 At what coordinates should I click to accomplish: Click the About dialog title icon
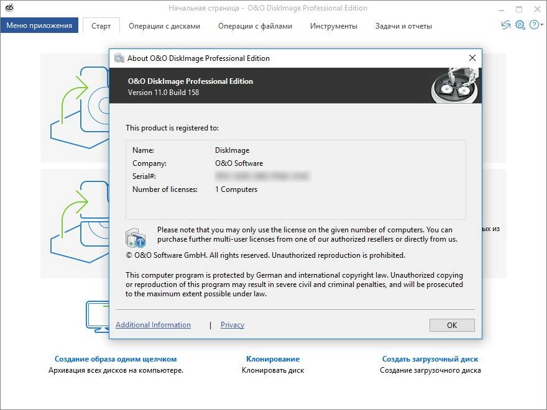(119, 58)
